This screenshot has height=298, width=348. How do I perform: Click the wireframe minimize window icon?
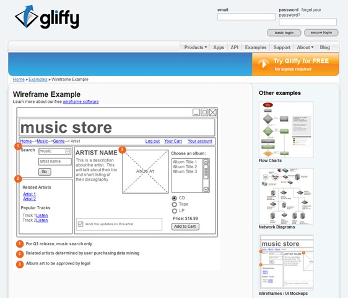(196, 112)
